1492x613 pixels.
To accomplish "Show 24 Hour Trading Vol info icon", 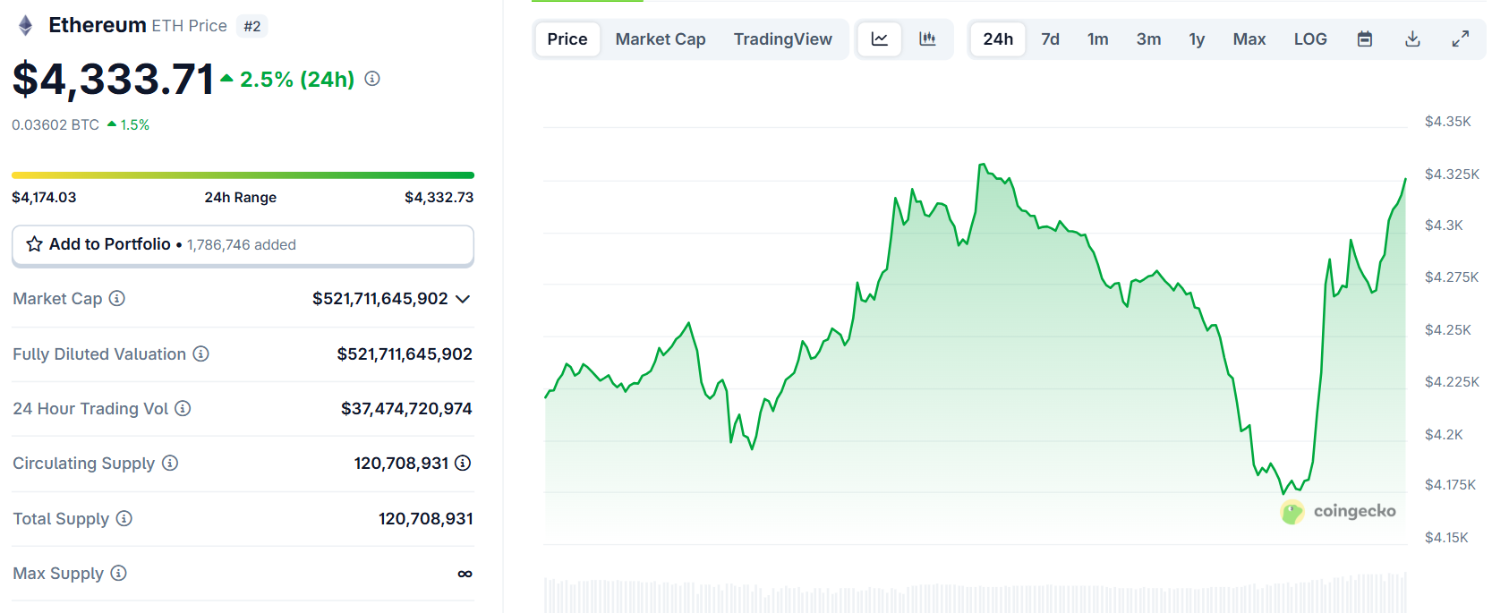I will 183,408.
